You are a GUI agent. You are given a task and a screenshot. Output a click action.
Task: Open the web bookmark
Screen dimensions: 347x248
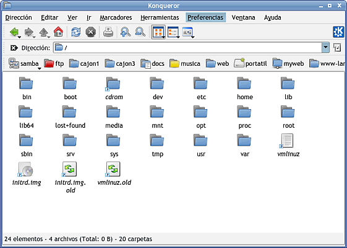217,64
